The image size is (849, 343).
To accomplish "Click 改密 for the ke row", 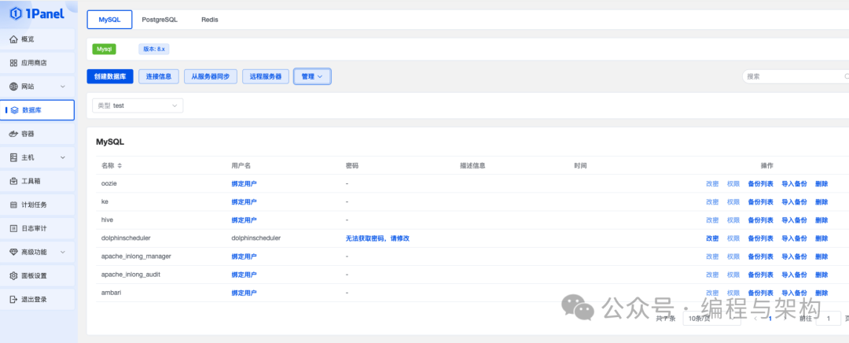I will [x=712, y=201].
